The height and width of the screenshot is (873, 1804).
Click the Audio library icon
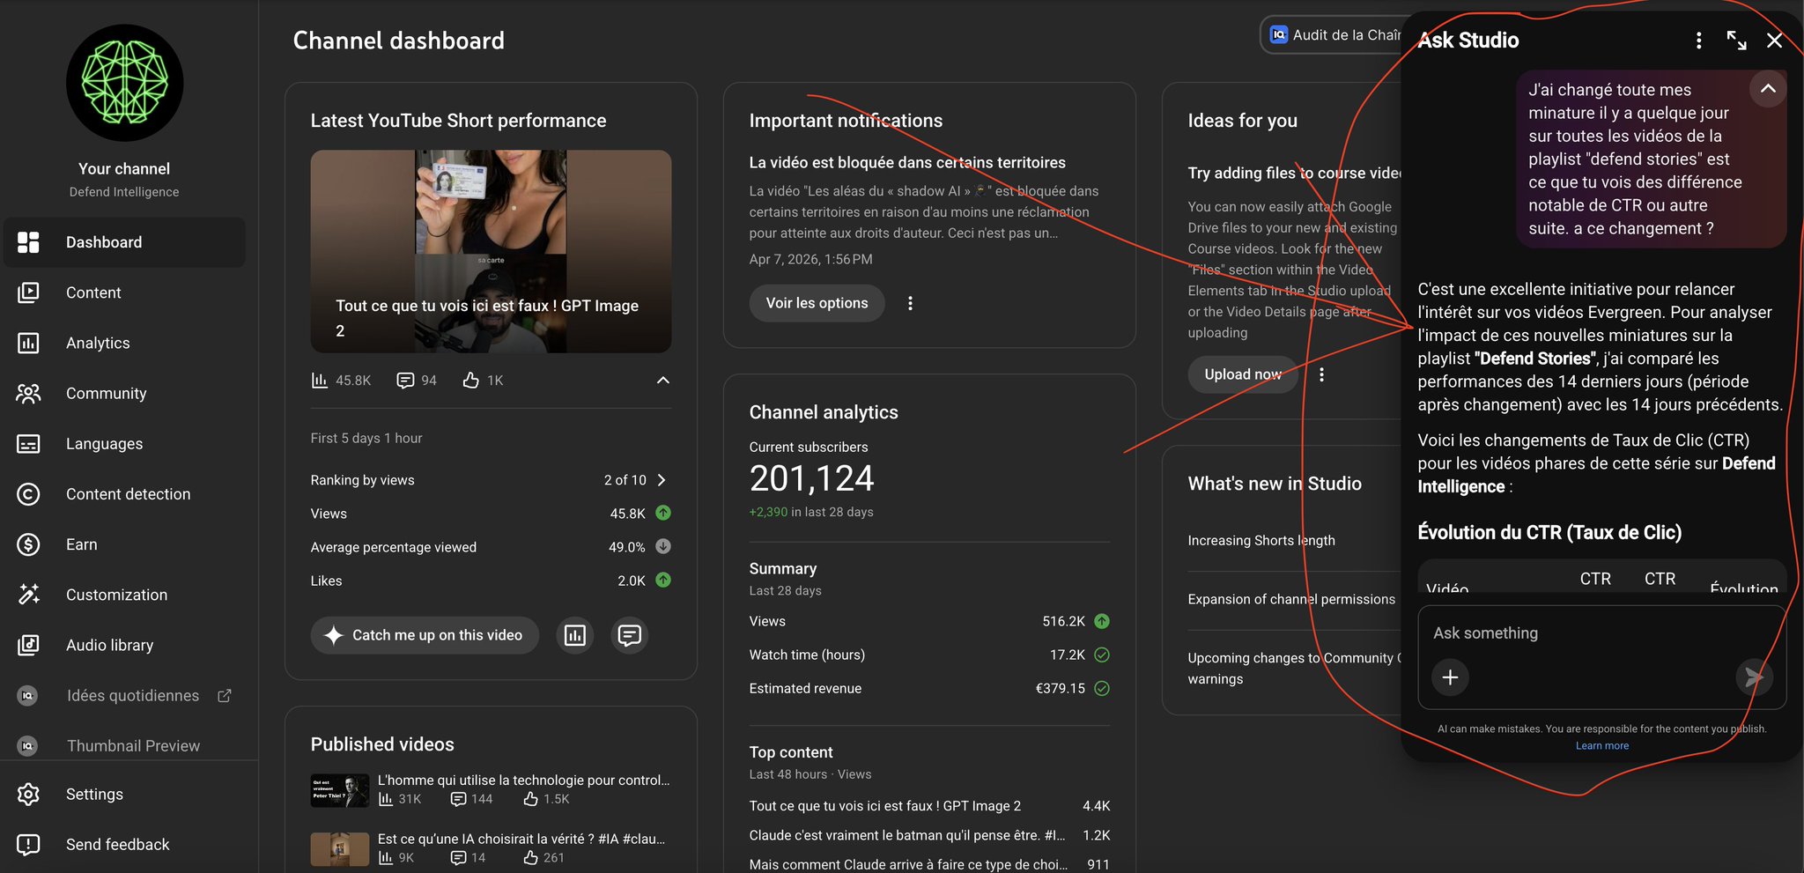[x=28, y=645]
